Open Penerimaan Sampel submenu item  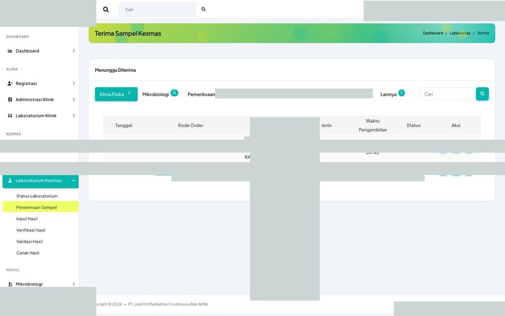point(40,207)
